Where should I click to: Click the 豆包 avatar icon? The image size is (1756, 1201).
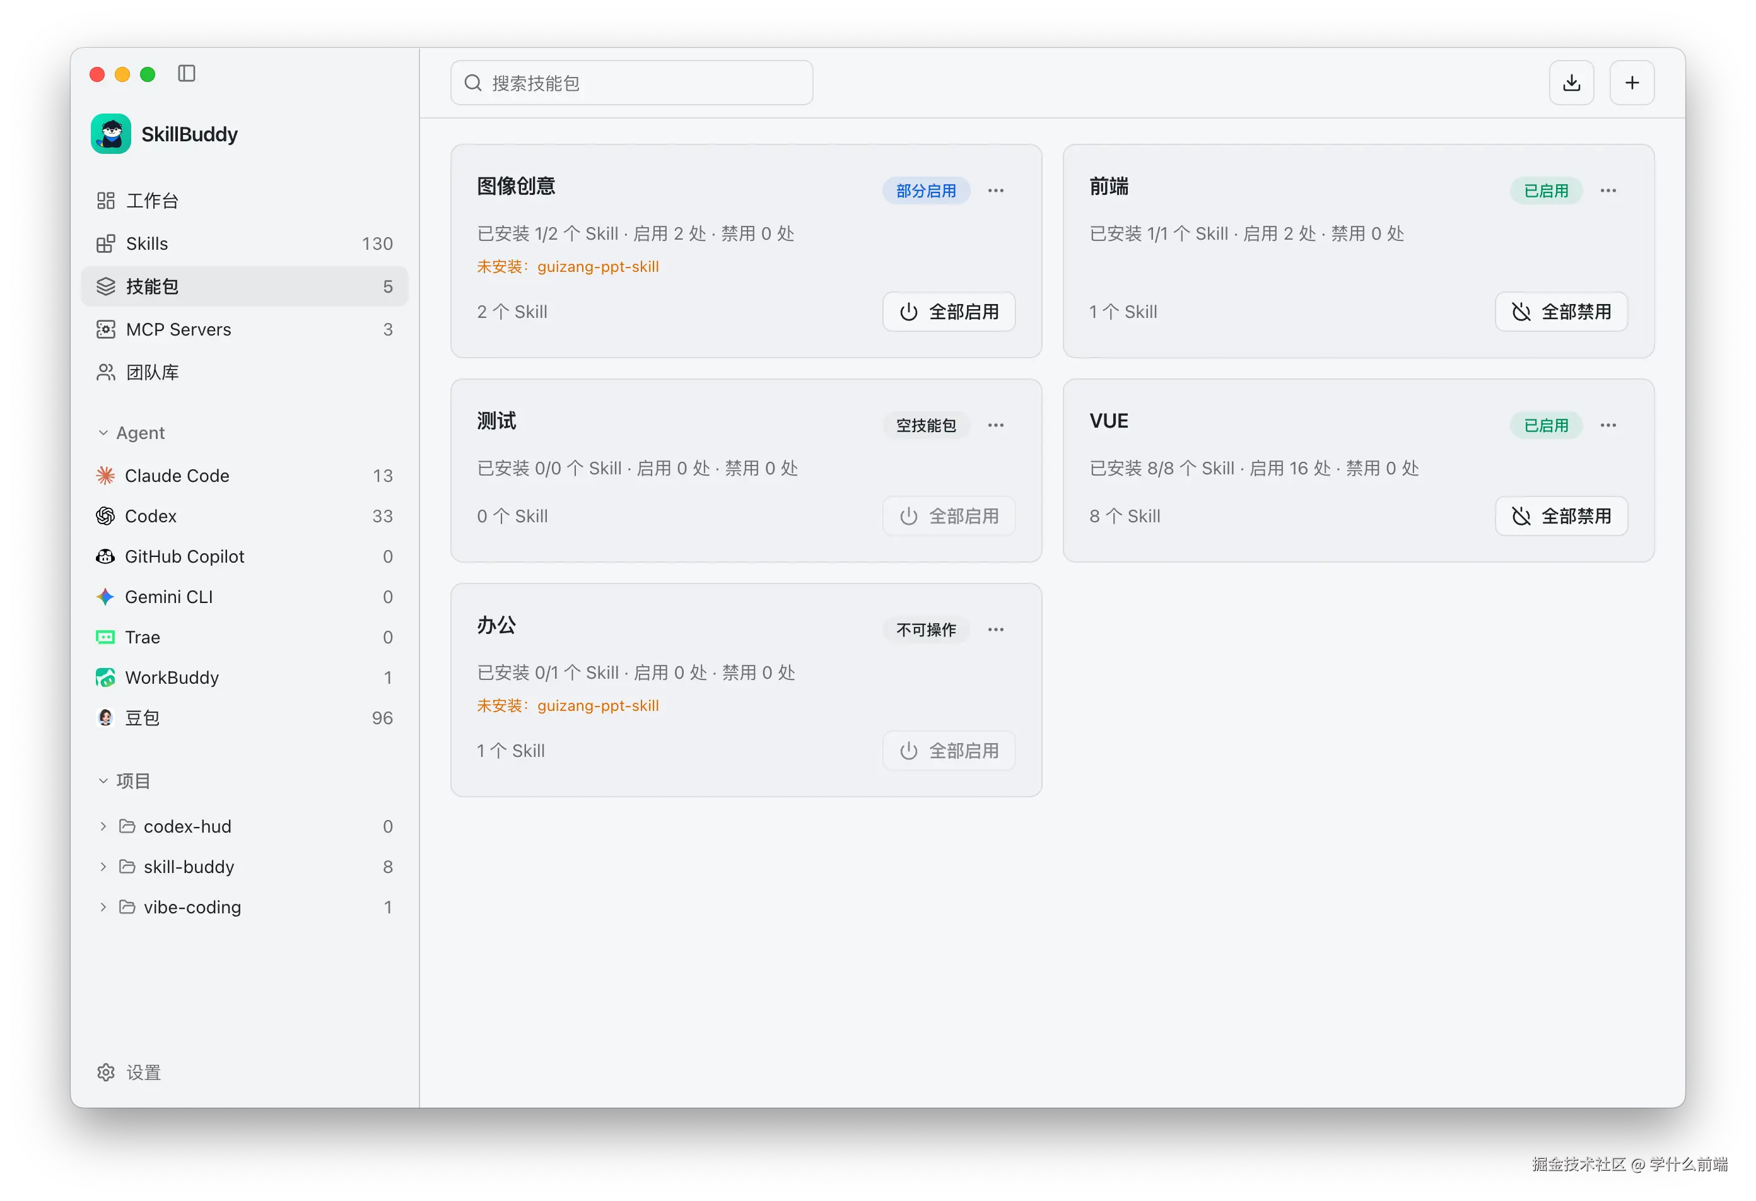pos(105,717)
